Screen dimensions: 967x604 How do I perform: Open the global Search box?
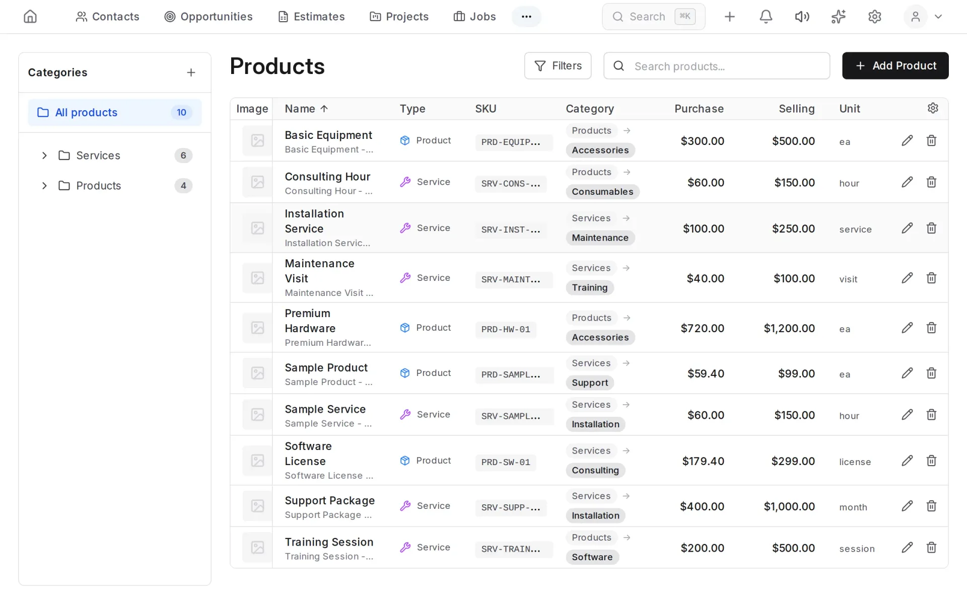point(653,17)
